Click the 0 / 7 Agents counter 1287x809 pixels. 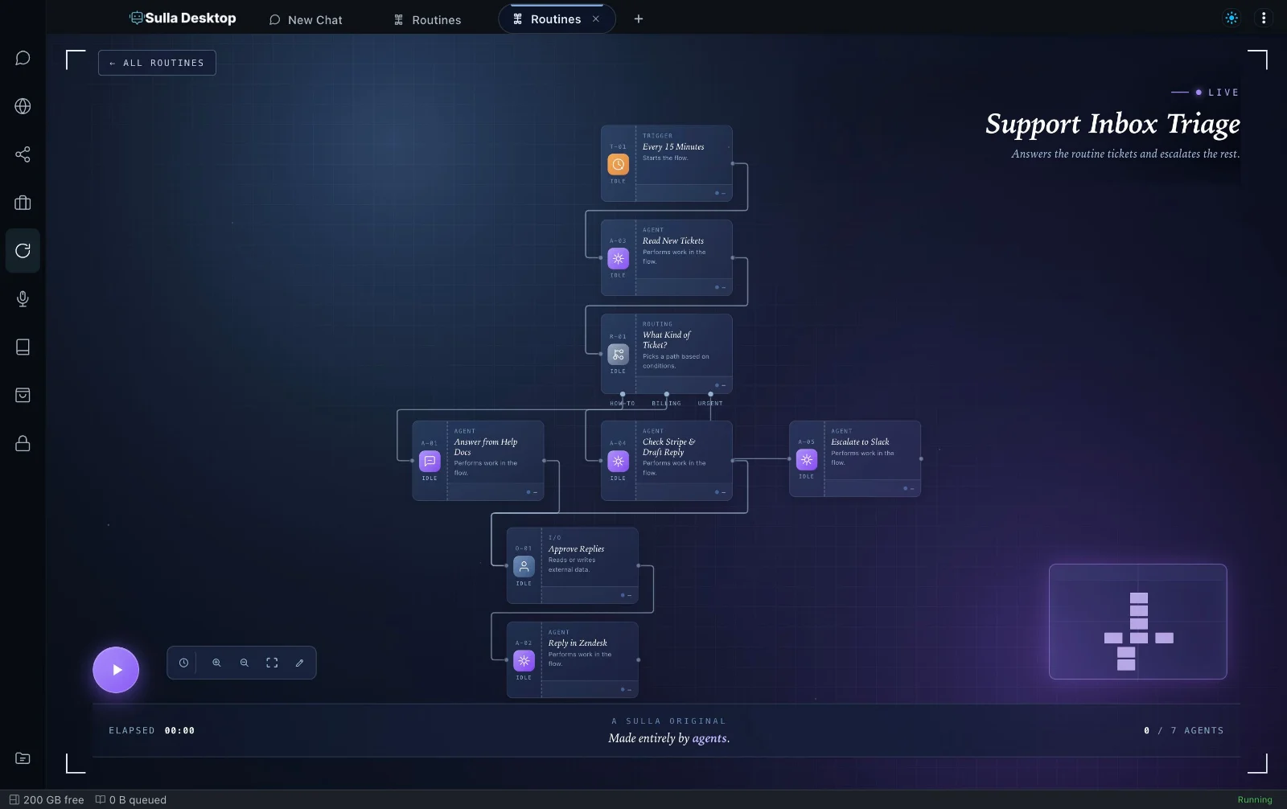click(x=1183, y=730)
